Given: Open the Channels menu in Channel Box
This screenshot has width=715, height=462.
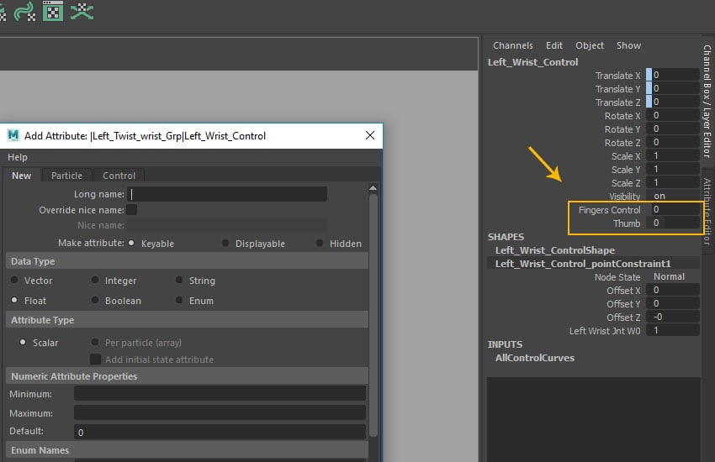Looking at the screenshot, I should [512, 45].
